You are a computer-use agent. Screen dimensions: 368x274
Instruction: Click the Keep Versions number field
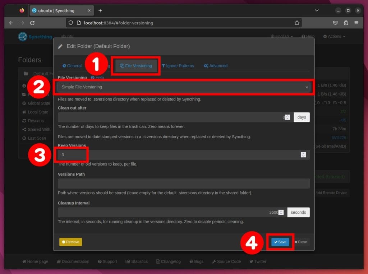point(184,155)
